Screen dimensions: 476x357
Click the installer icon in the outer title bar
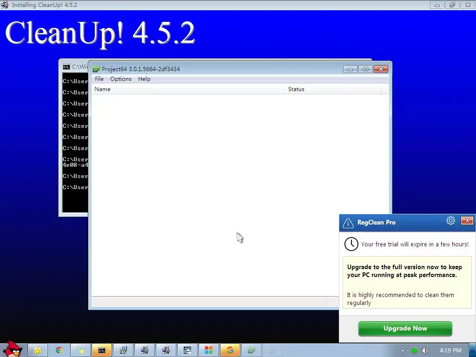pos(5,5)
